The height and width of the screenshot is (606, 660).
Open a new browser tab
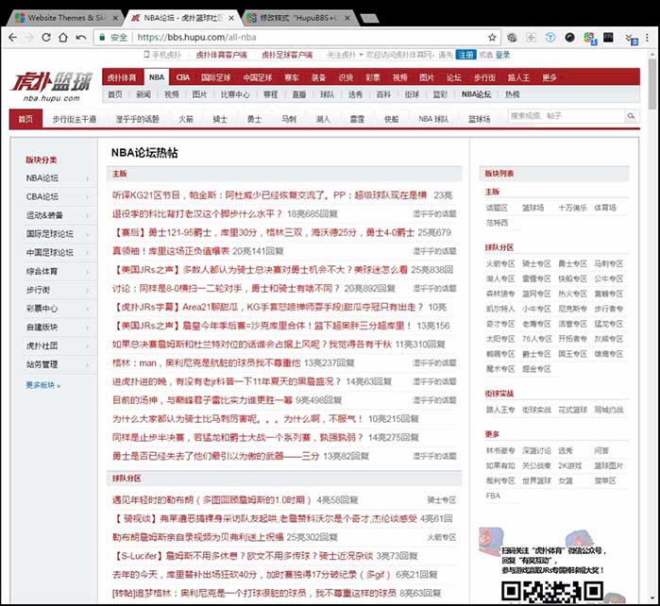tap(369, 18)
